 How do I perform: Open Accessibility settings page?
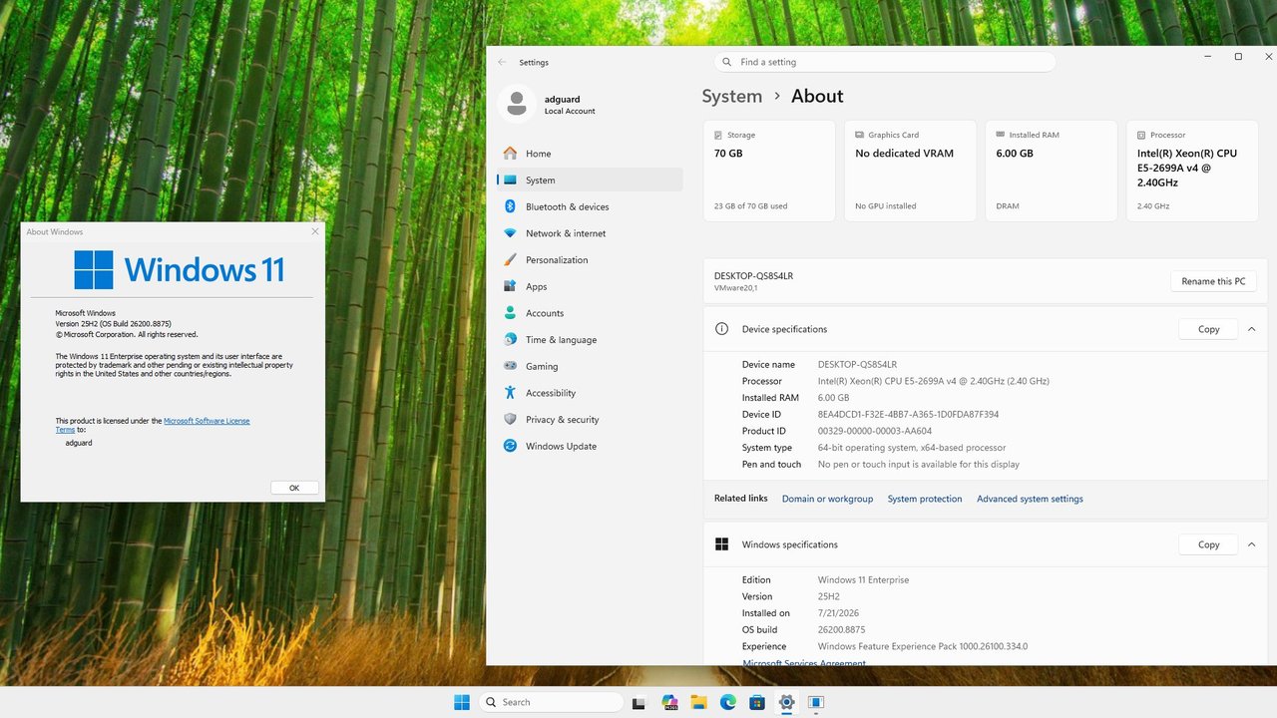[590, 393]
